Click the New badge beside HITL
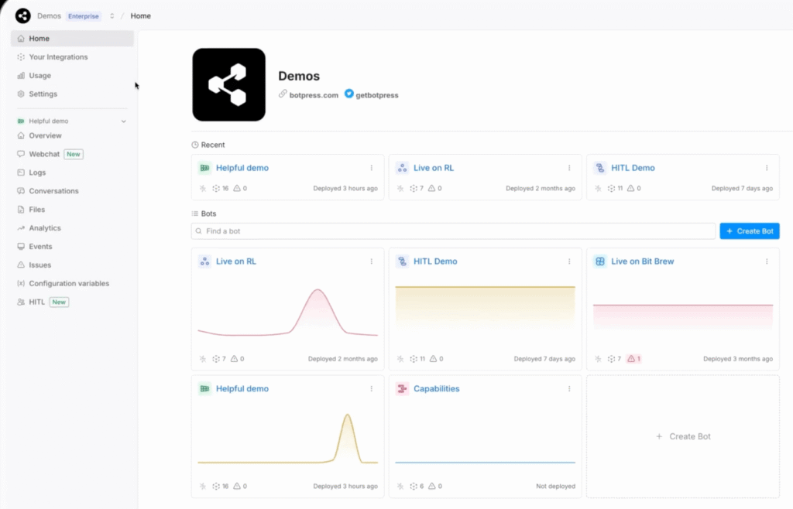The image size is (793, 509). [x=59, y=302]
